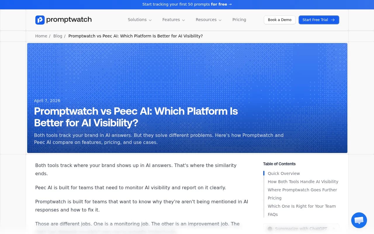This screenshot has width=374, height=234.
Task: Click the current page breadcrumb title
Action: tap(135, 36)
